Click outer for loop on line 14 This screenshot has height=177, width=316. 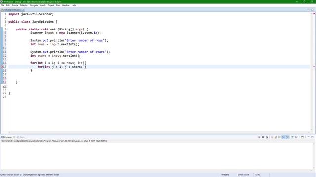pos(58,63)
